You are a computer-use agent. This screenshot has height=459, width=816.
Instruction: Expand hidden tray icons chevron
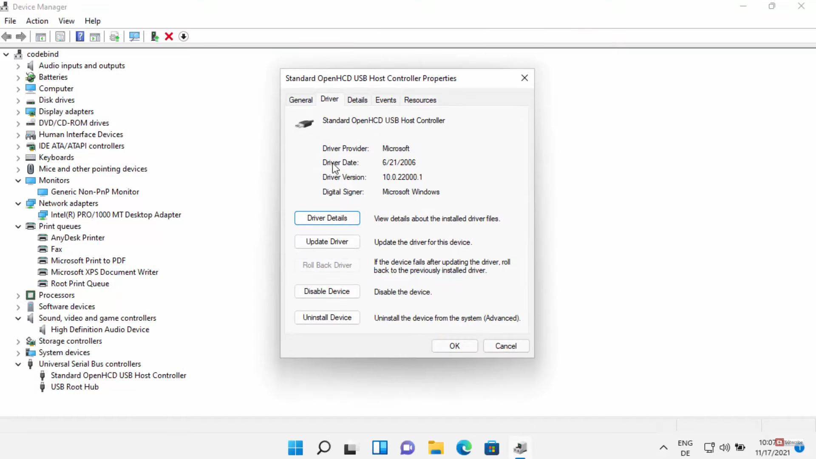click(663, 448)
